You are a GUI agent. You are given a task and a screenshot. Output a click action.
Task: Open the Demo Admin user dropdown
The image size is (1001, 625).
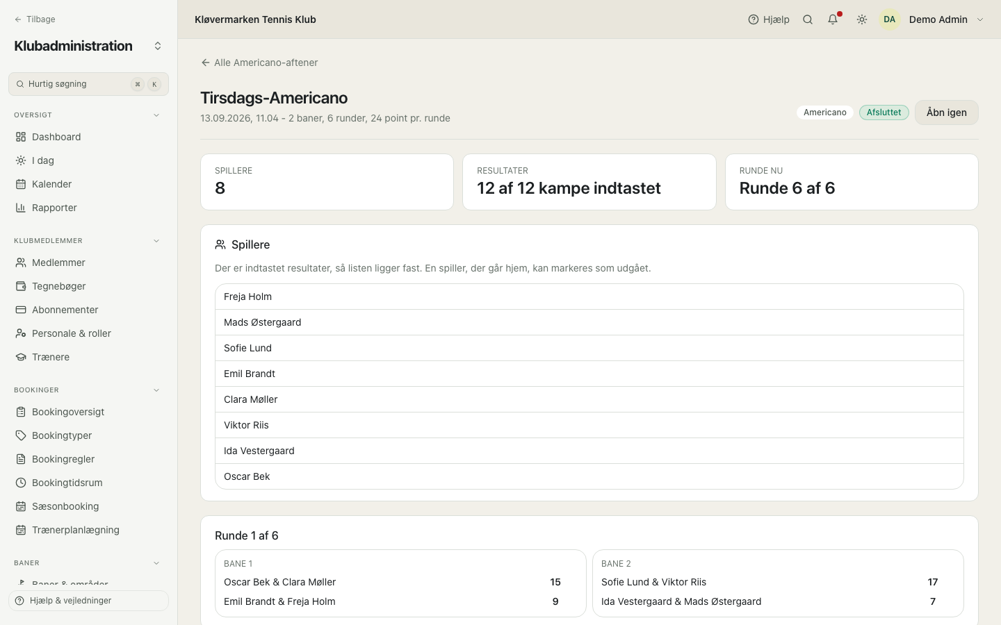pos(933,19)
